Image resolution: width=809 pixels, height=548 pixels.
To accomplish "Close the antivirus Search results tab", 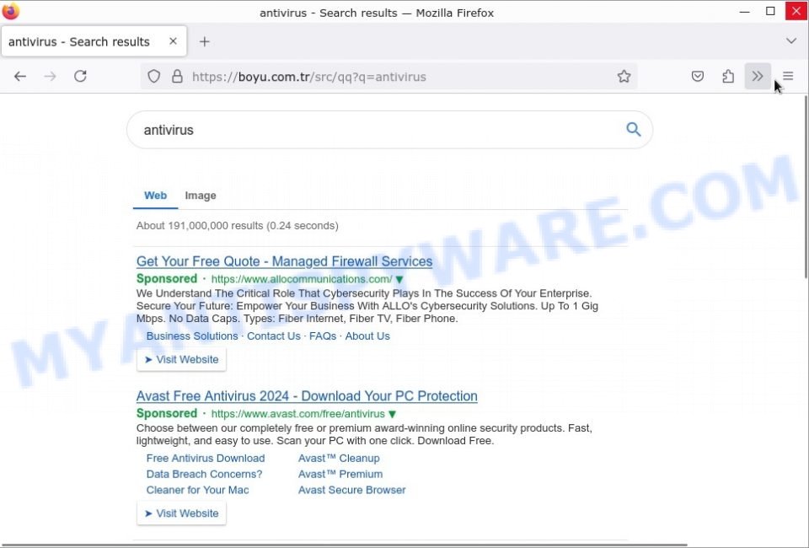I will click(174, 41).
